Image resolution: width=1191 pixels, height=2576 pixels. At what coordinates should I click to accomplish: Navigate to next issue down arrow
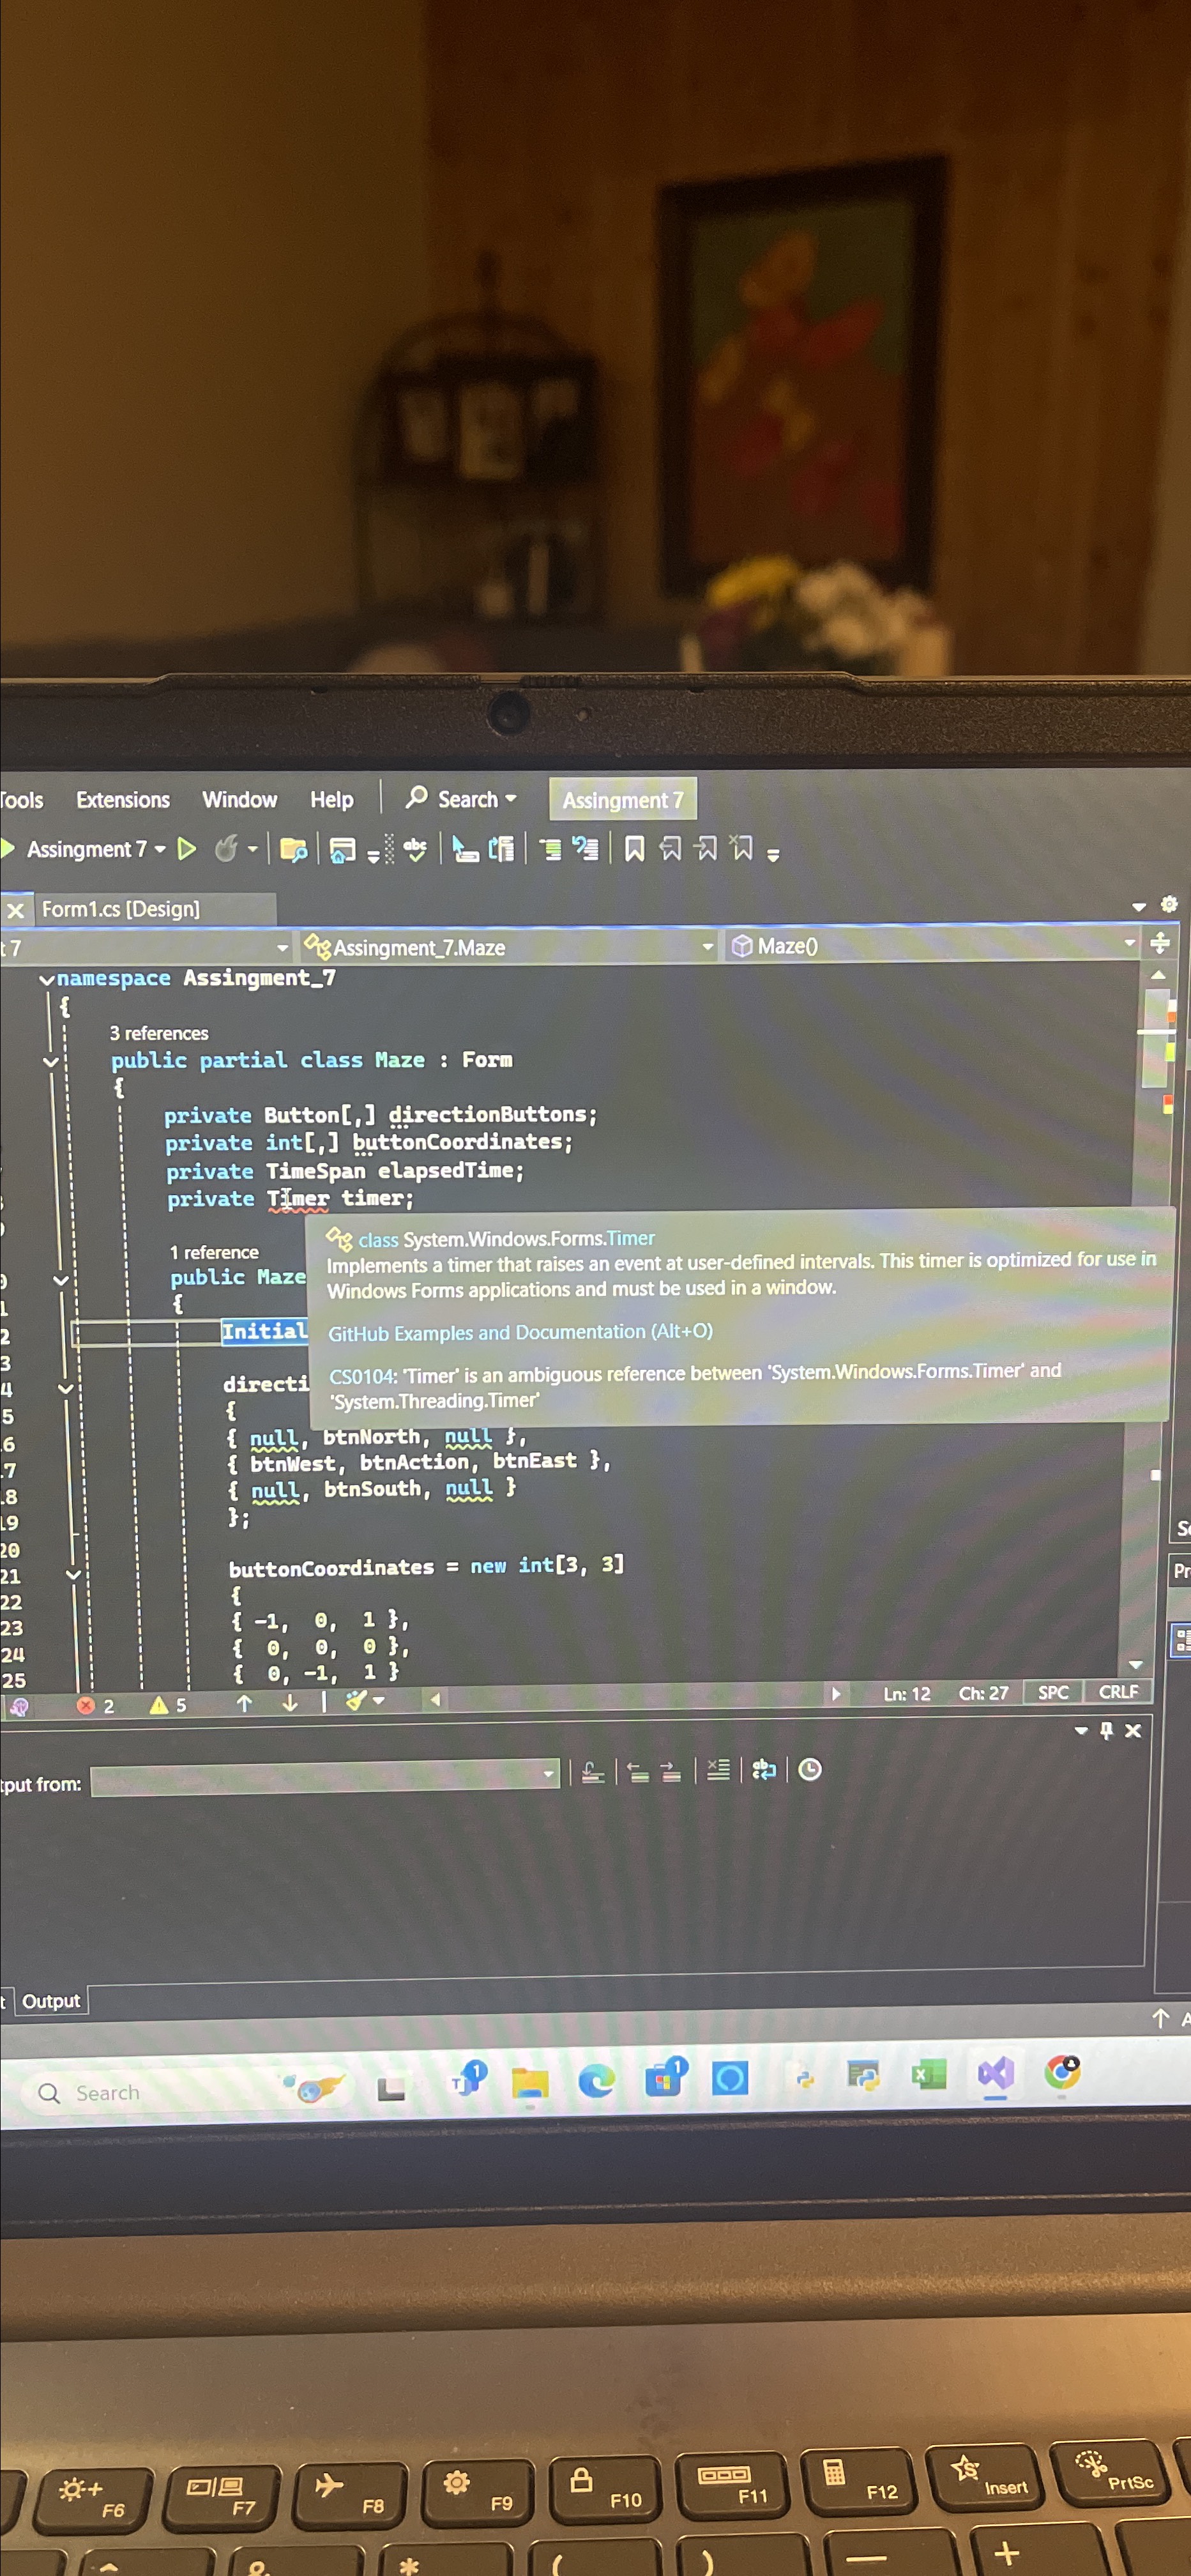coord(290,1703)
